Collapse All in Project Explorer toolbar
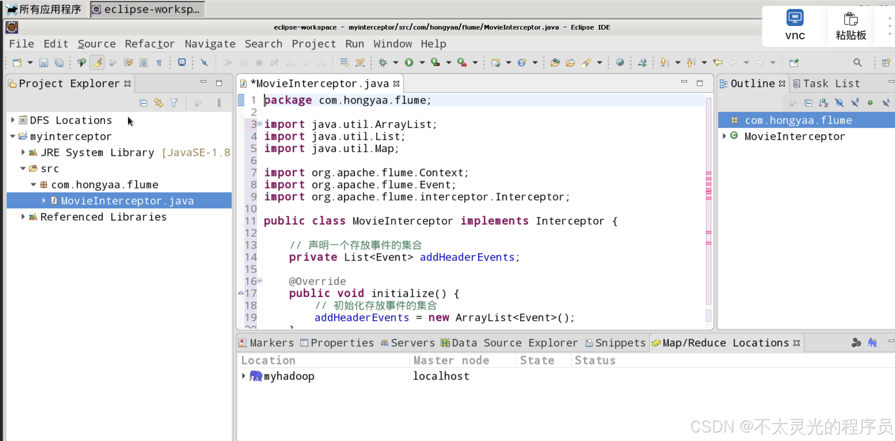Screen dimensions: 895x441 [x=143, y=103]
